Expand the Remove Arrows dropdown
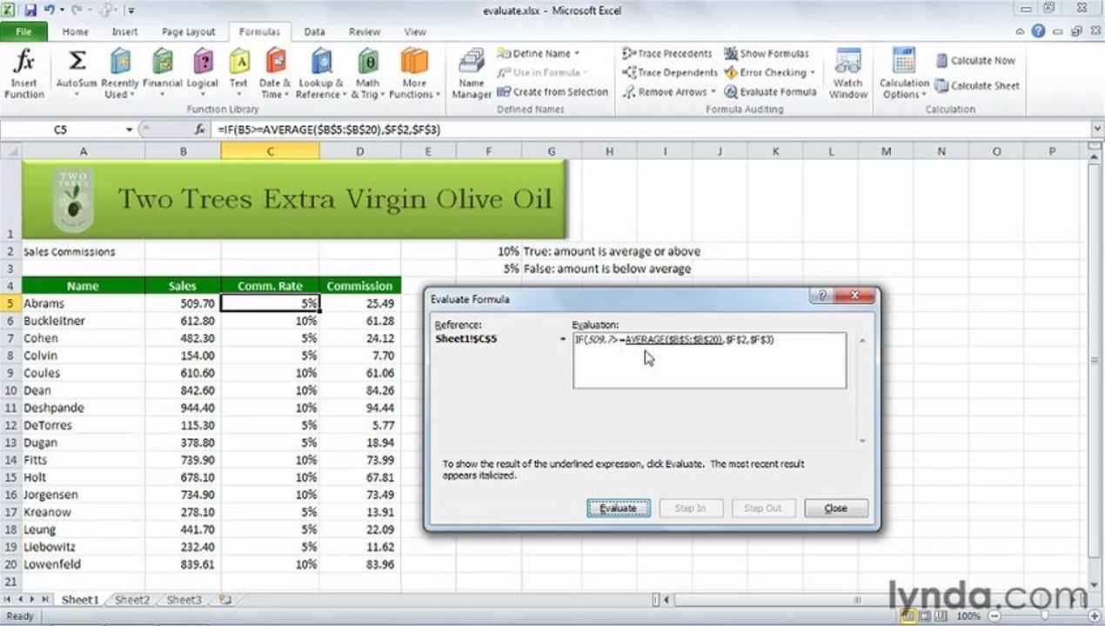 pos(713,91)
